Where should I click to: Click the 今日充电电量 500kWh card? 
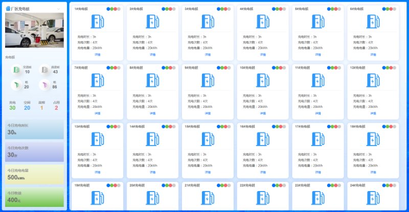pos(34,174)
